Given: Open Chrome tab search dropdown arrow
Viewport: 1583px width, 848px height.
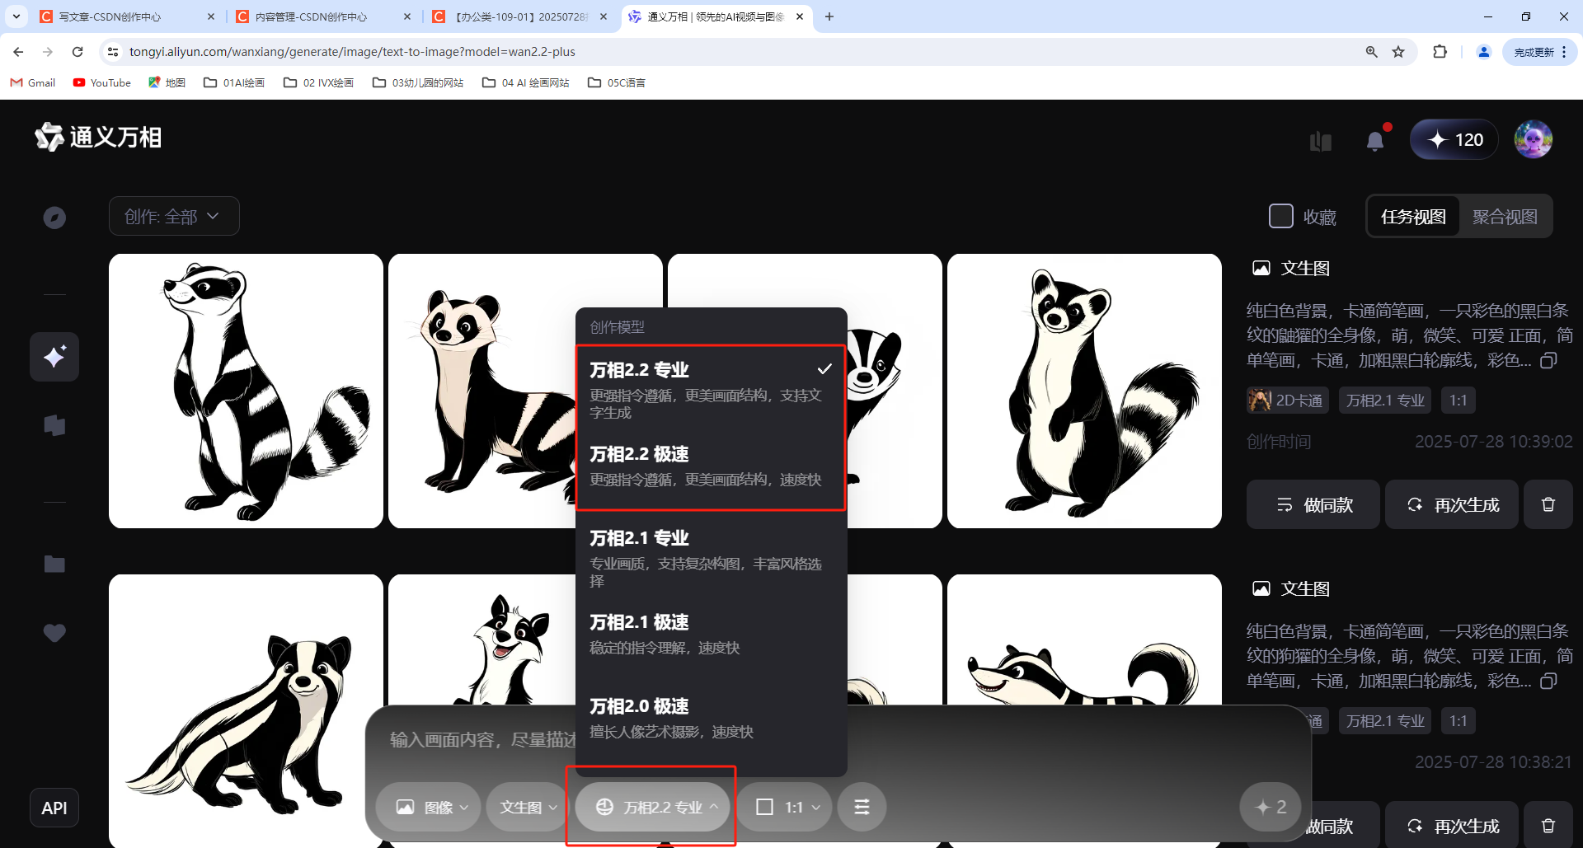Looking at the screenshot, I should pyautogui.click(x=16, y=16).
